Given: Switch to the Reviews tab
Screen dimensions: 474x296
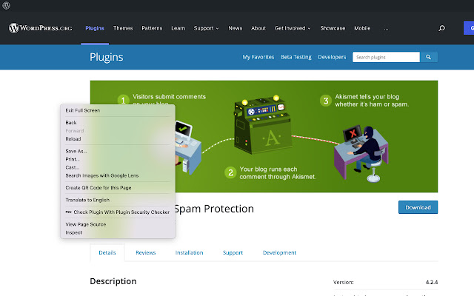Looking at the screenshot, I should [x=145, y=252].
